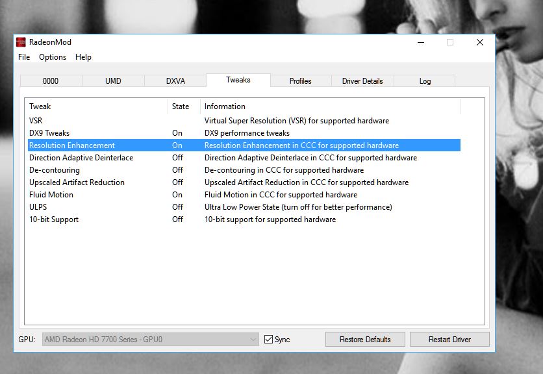Screen dimensions: 543x374
Task: Switch to the DXVA tab
Action: pos(175,81)
